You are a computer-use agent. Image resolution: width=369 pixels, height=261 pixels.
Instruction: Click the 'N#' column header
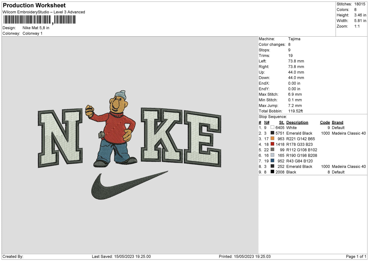[x=267, y=122]
